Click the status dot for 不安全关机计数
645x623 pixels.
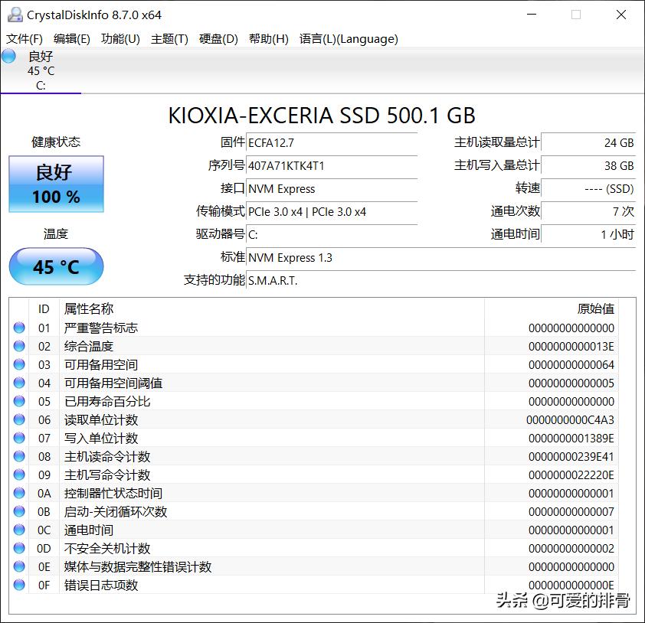coord(21,549)
